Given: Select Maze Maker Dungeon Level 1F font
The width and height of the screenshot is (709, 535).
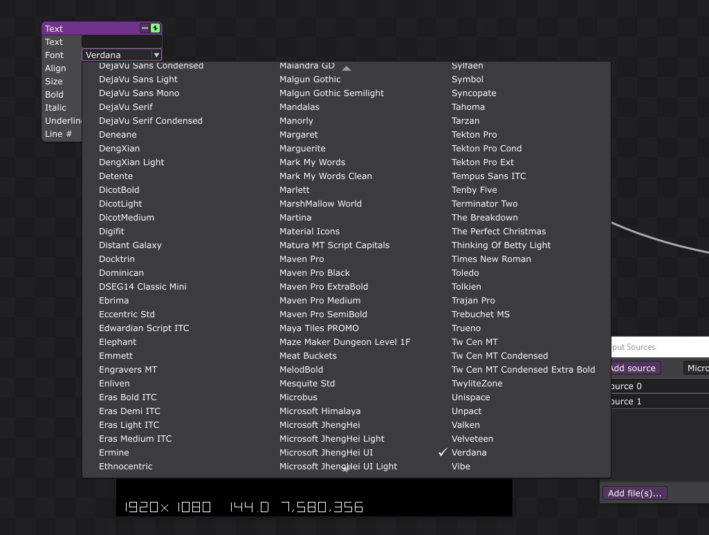Looking at the screenshot, I should point(344,342).
